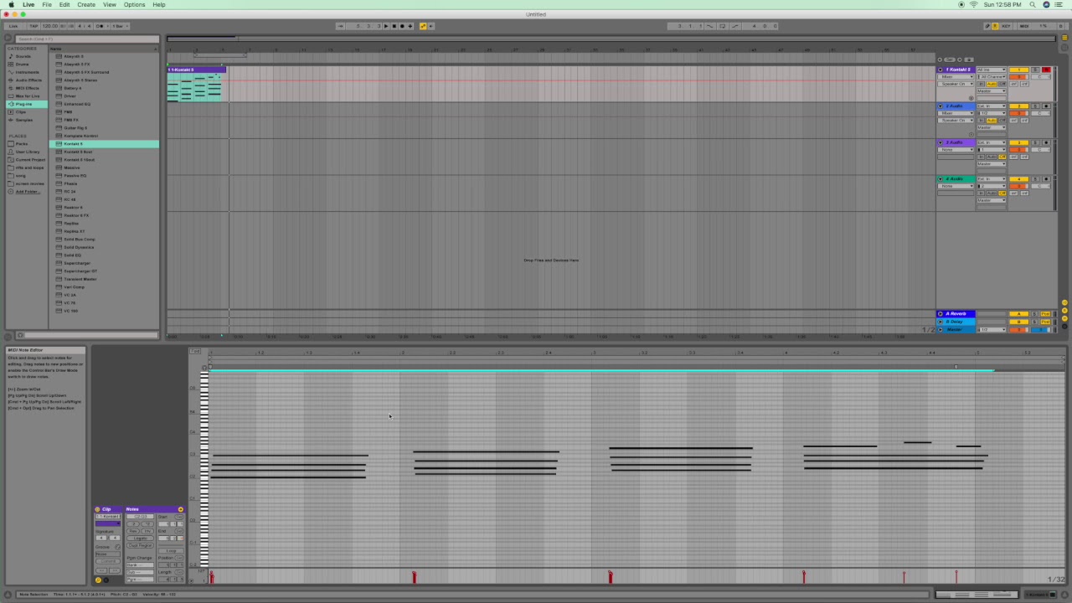The width and height of the screenshot is (1072, 603).
Task: Collapse the 4 Audio track
Action: (x=941, y=179)
